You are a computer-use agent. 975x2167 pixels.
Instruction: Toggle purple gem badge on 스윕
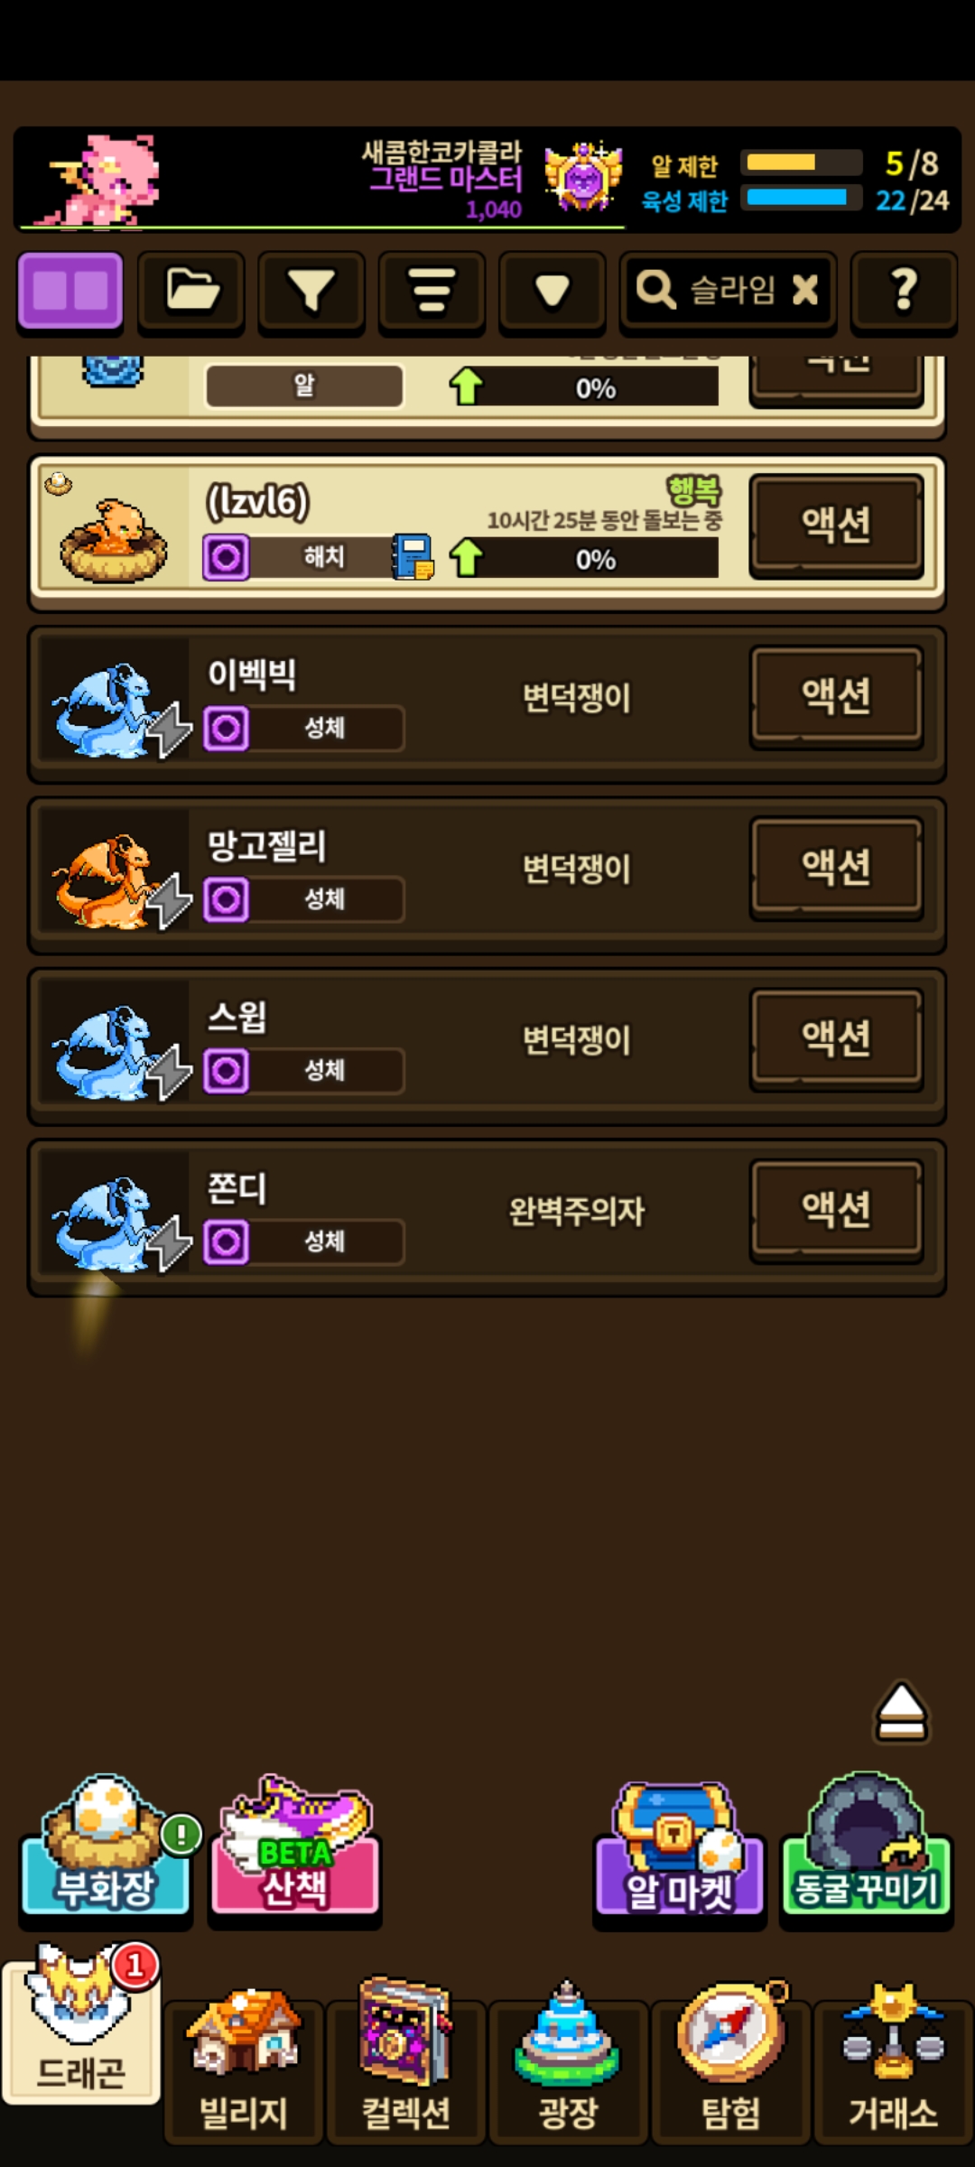tap(226, 1071)
